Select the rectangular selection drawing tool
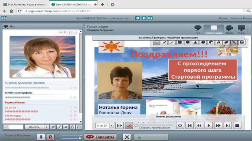252x141 pixels. [x=156, y=42]
